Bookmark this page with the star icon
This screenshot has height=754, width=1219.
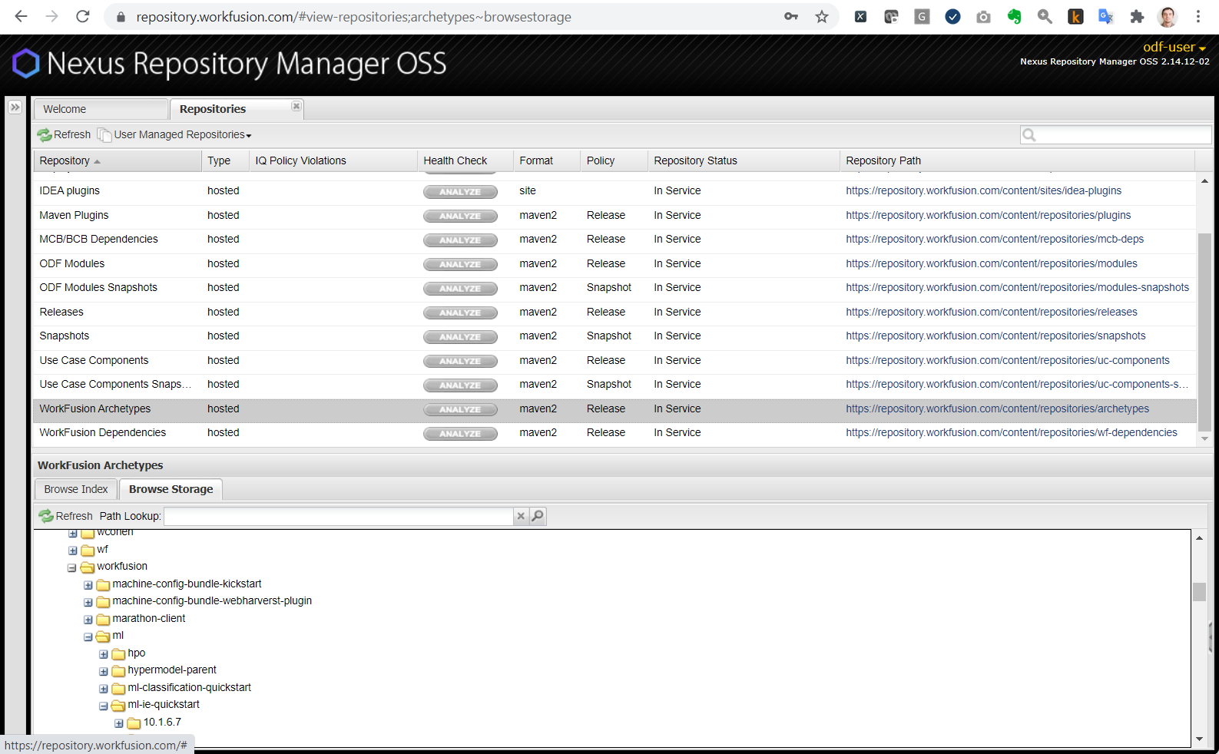click(x=822, y=16)
